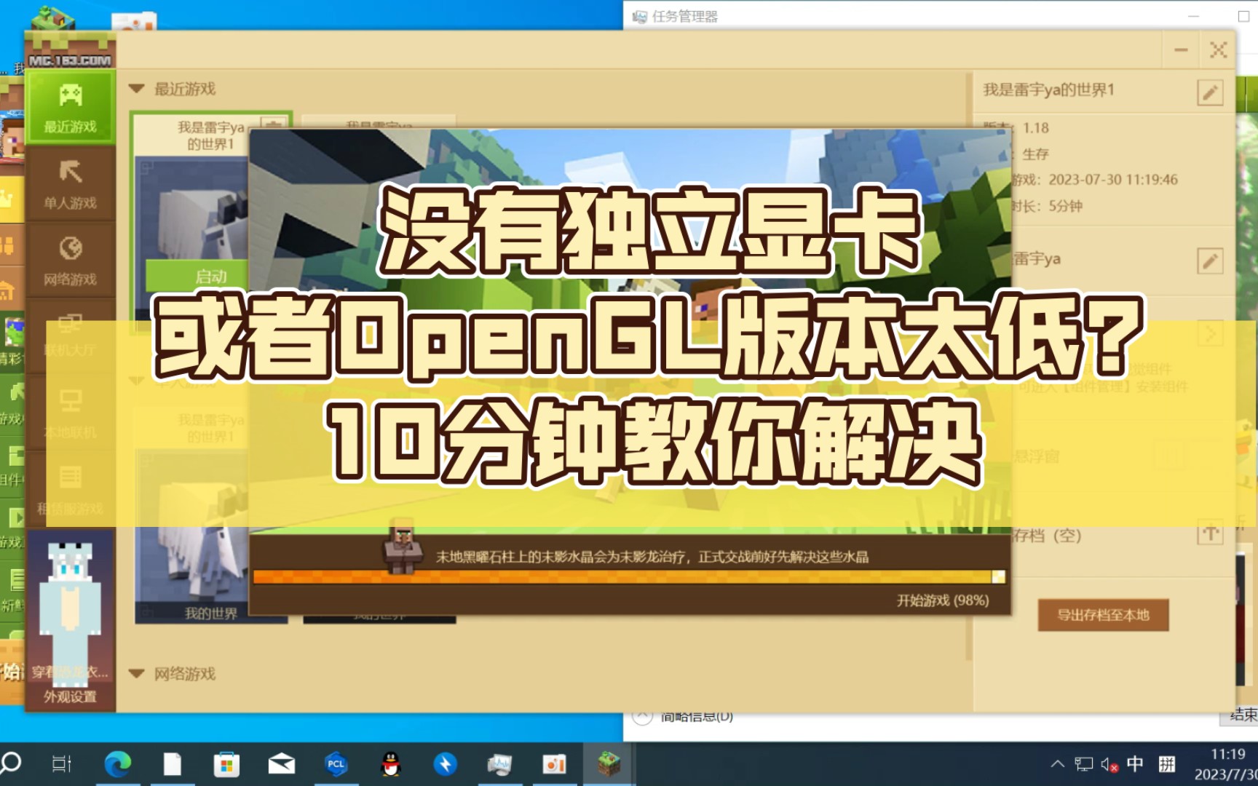Click the green 启动 launch button
Viewport: 1258px width, 786px height.
click(198, 277)
